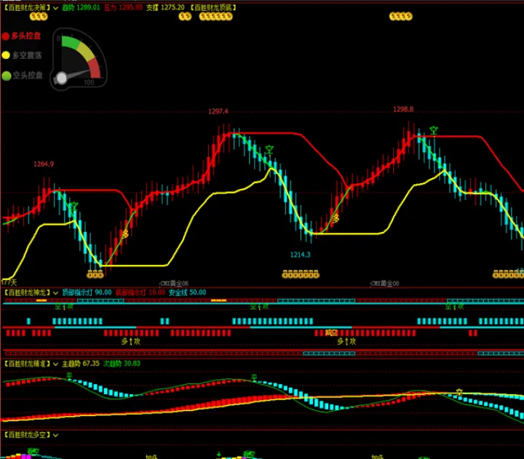Click the 1214.3 price low label
The image size is (524, 459).
[300, 255]
